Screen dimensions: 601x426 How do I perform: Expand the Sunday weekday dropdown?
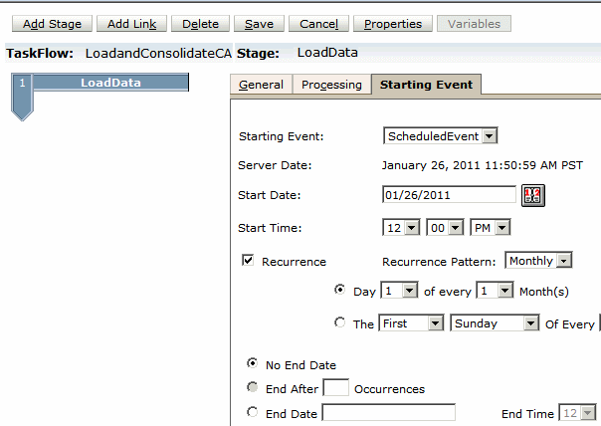(x=495, y=323)
